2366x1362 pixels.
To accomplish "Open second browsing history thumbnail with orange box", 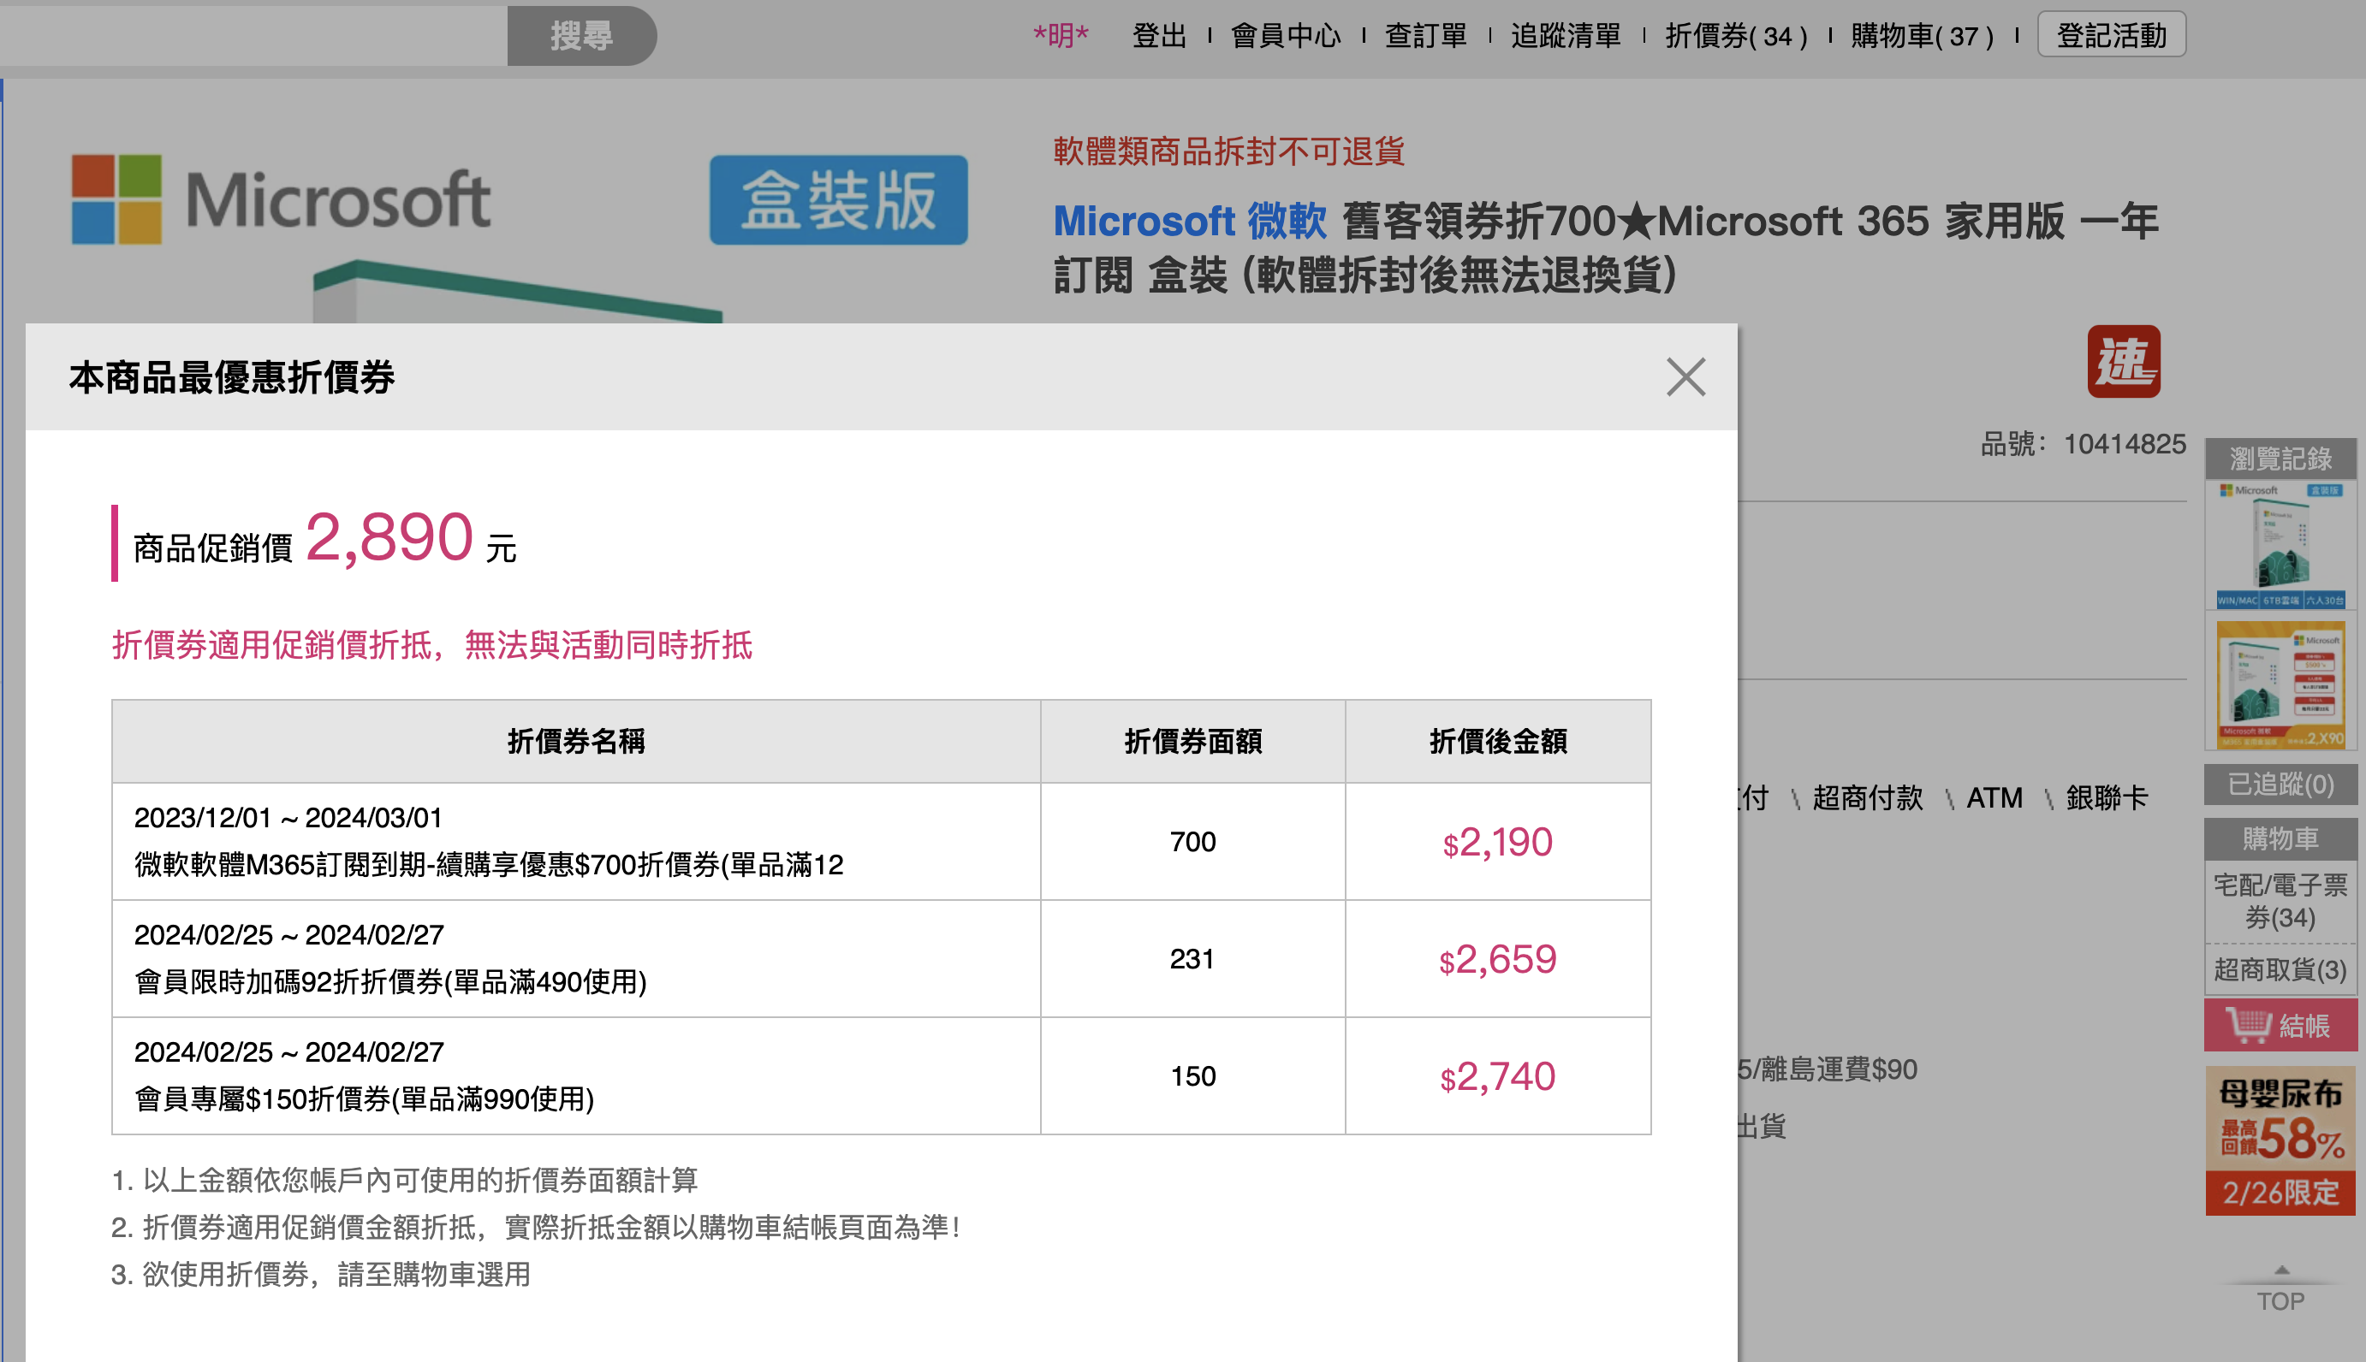I will (2280, 684).
